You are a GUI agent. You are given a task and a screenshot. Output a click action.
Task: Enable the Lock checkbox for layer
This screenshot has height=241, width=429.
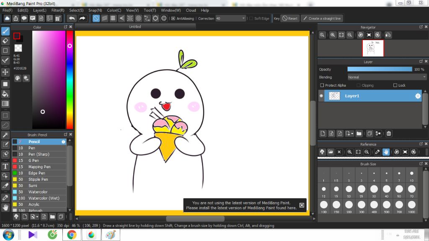[395, 85]
